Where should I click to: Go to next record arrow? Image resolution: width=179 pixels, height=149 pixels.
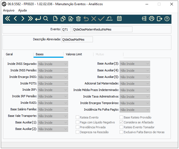(23, 19)
